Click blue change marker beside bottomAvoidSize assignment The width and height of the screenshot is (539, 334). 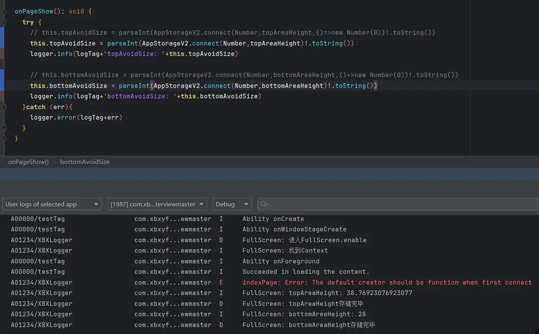pos(2,80)
